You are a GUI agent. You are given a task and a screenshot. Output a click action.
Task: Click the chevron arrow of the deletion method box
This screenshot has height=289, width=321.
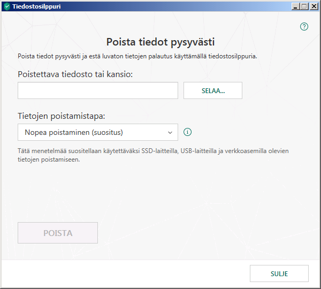tap(170, 132)
